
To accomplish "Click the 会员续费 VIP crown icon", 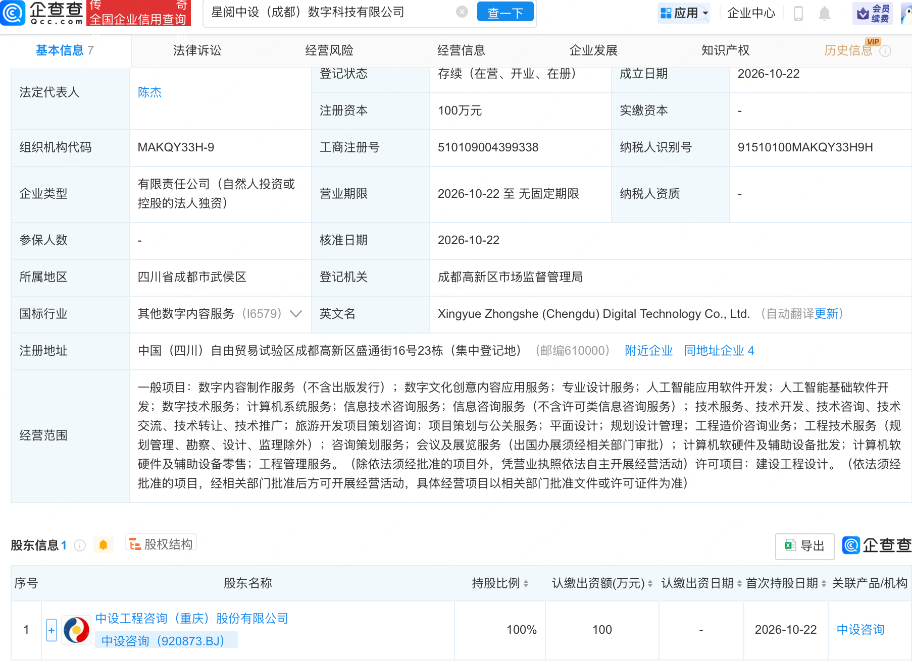I will click(873, 13).
